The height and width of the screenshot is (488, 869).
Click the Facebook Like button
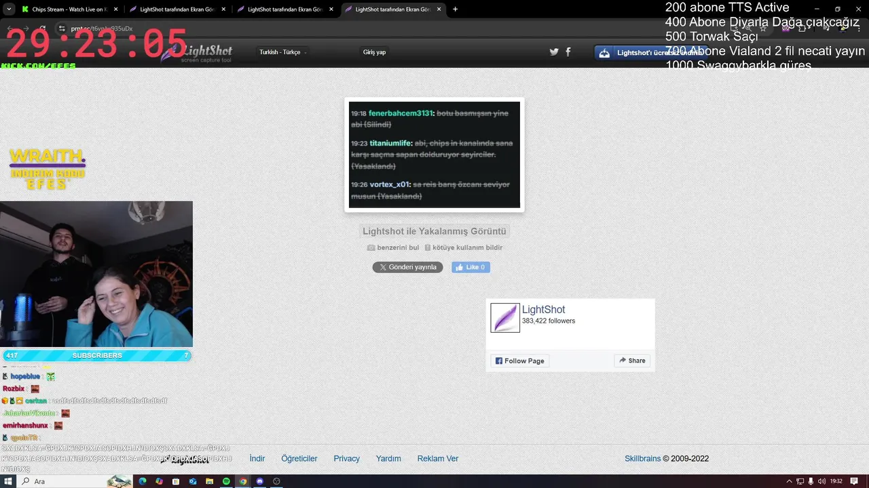[470, 267]
